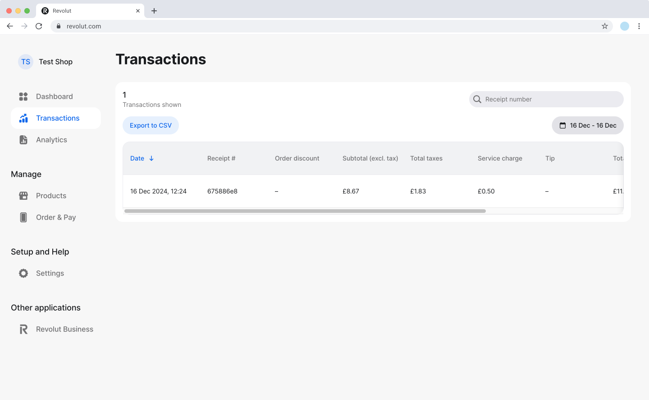Viewport: 649px width, 400px height.
Task: Select Transactions in the sidebar
Action: coord(56,118)
